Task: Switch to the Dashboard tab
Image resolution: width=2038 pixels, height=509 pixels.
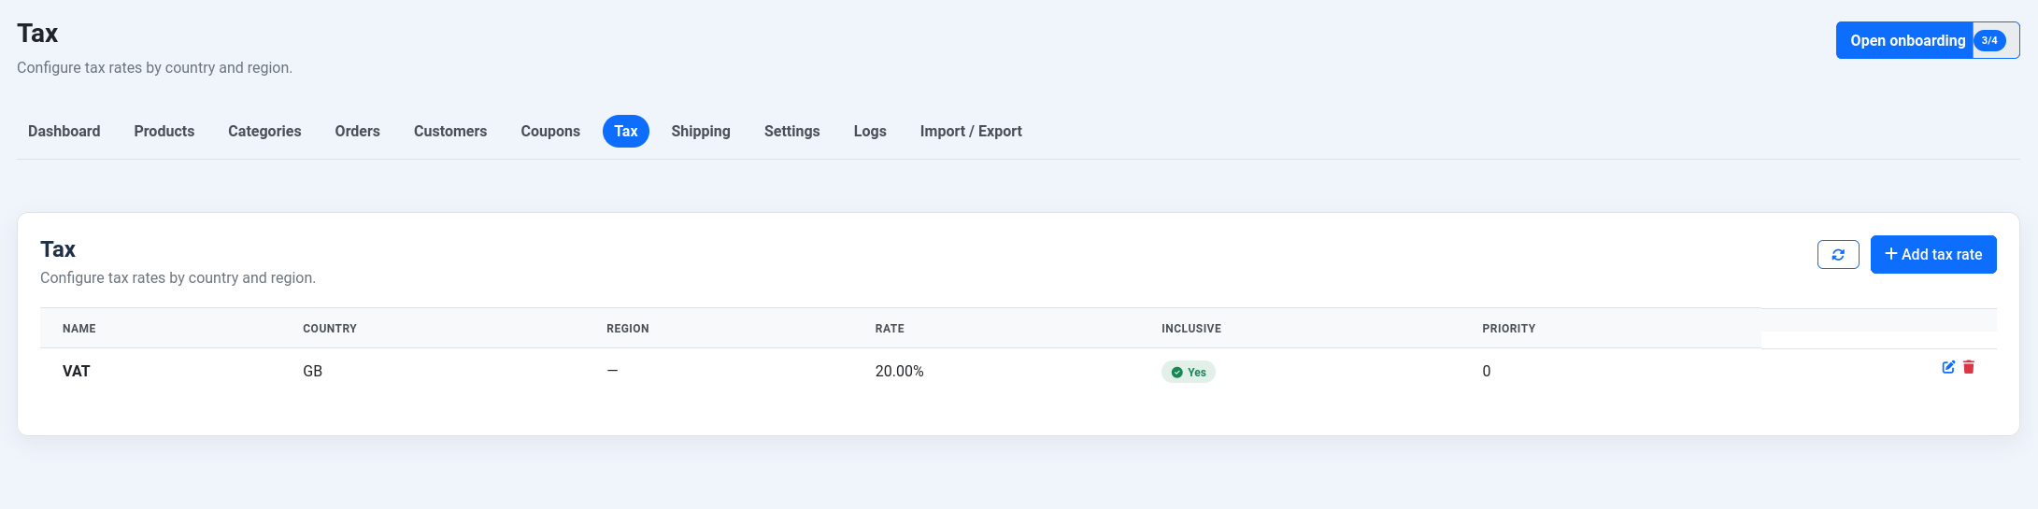Action: point(64,131)
